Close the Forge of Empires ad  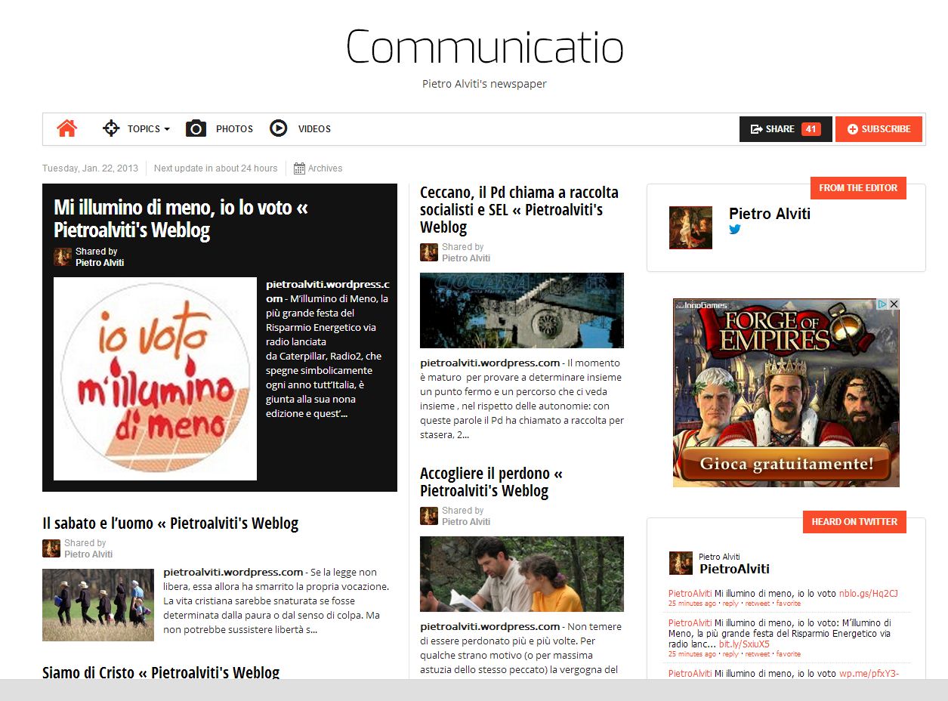click(x=894, y=304)
